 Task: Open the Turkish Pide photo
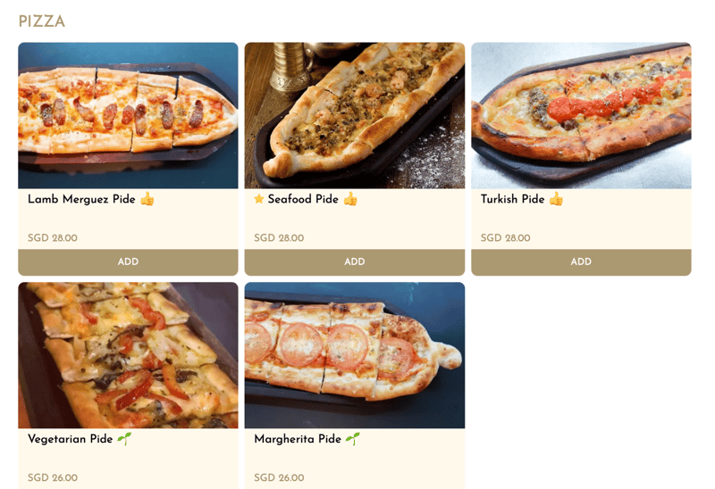[581, 116]
